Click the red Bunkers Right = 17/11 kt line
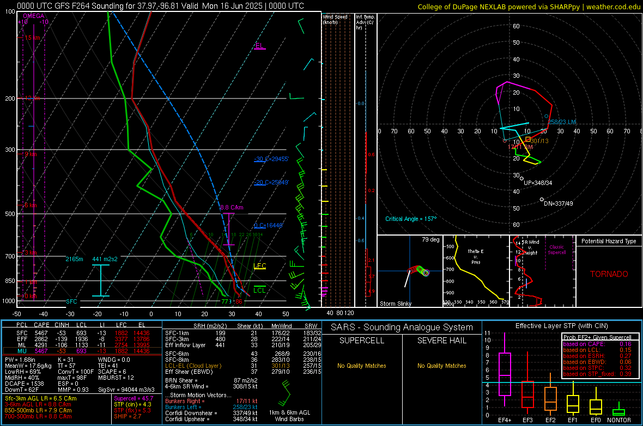643x426 pixels. pyautogui.click(x=211, y=402)
